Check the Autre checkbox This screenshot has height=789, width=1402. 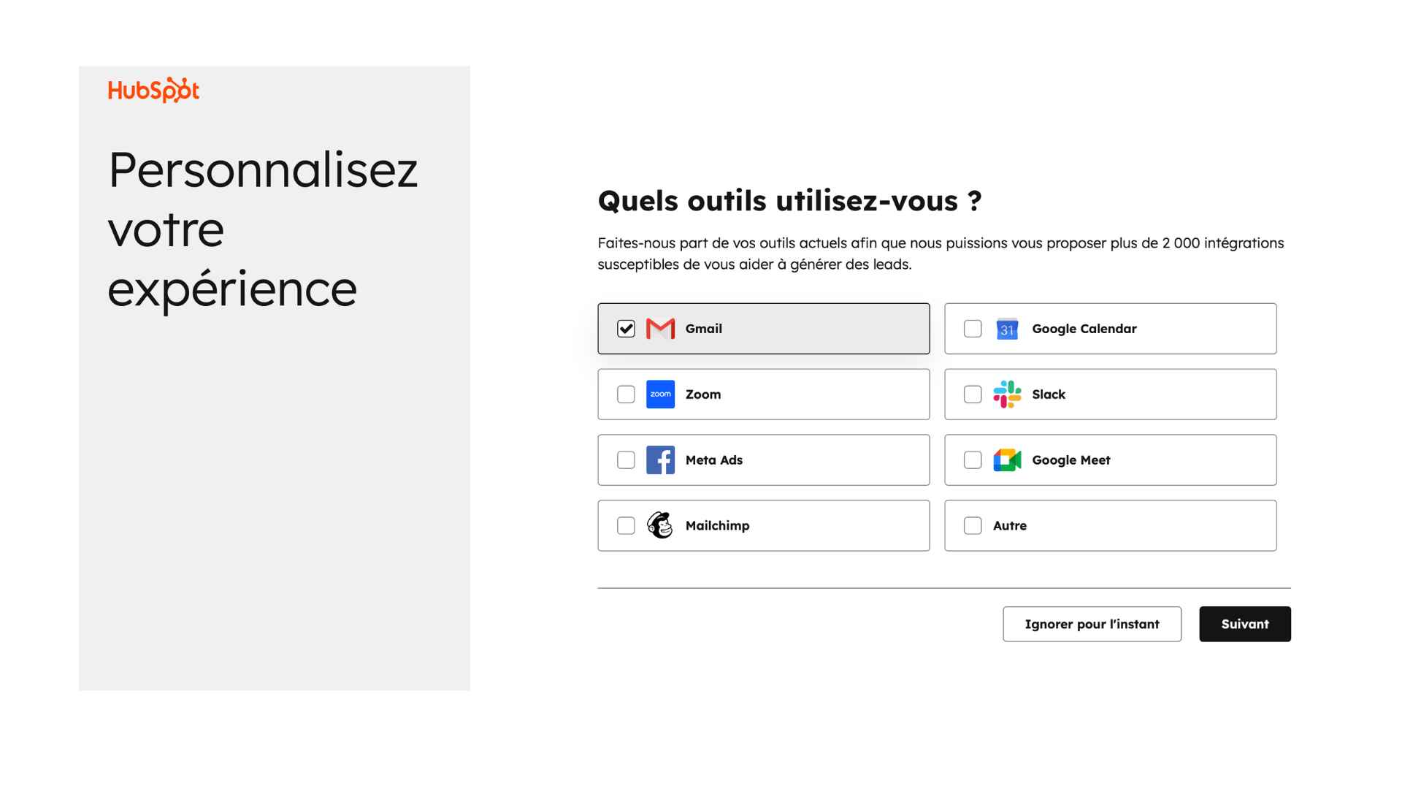click(x=973, y=525)
